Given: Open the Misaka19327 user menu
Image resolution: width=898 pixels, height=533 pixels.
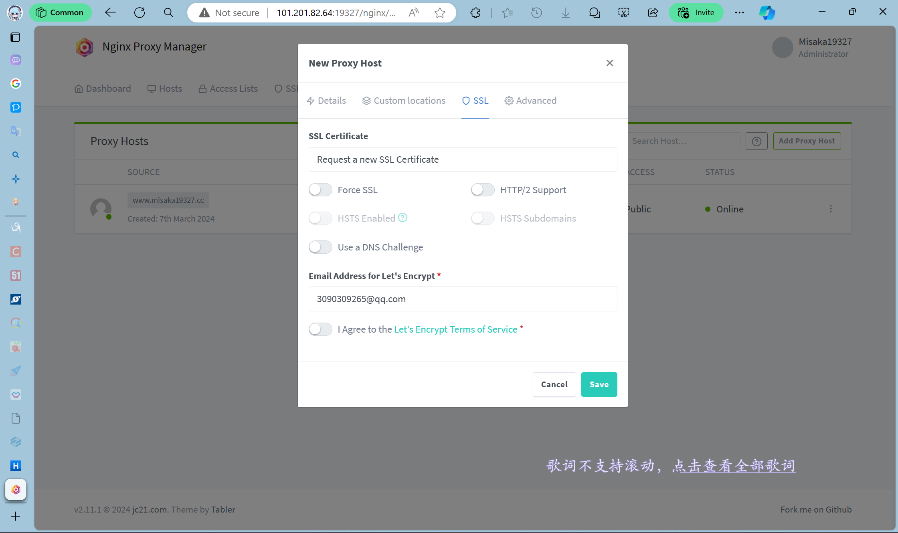Looking at the screenshot, I should pyautogui.click(x=812, y=47).
